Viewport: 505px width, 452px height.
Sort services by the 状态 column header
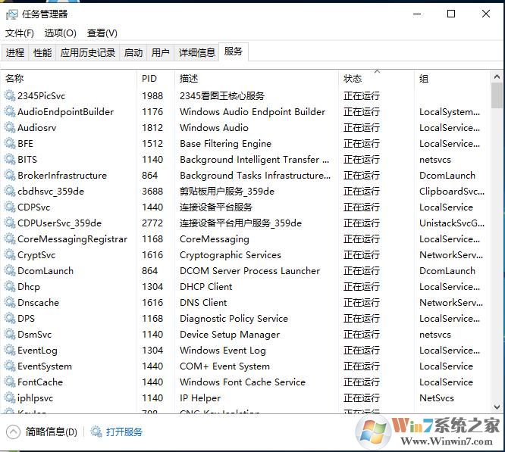pos(353,79)
